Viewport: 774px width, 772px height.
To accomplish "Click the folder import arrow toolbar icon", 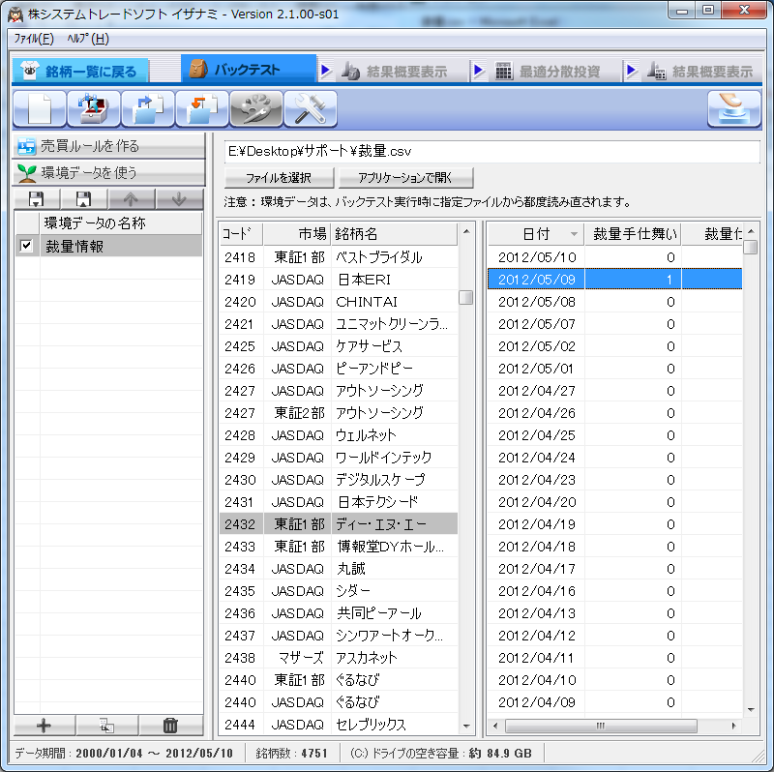I will coord(202,108).
